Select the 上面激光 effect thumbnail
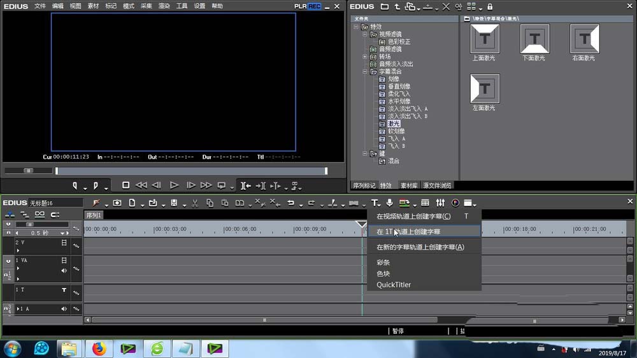This screenshot has height=358, width=637. click(484, 39)
